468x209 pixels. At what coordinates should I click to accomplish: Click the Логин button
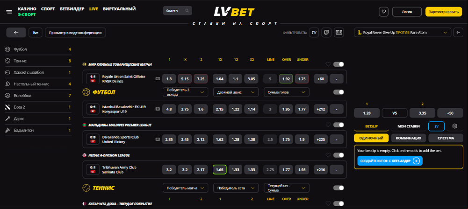click(x=407, y=12)
